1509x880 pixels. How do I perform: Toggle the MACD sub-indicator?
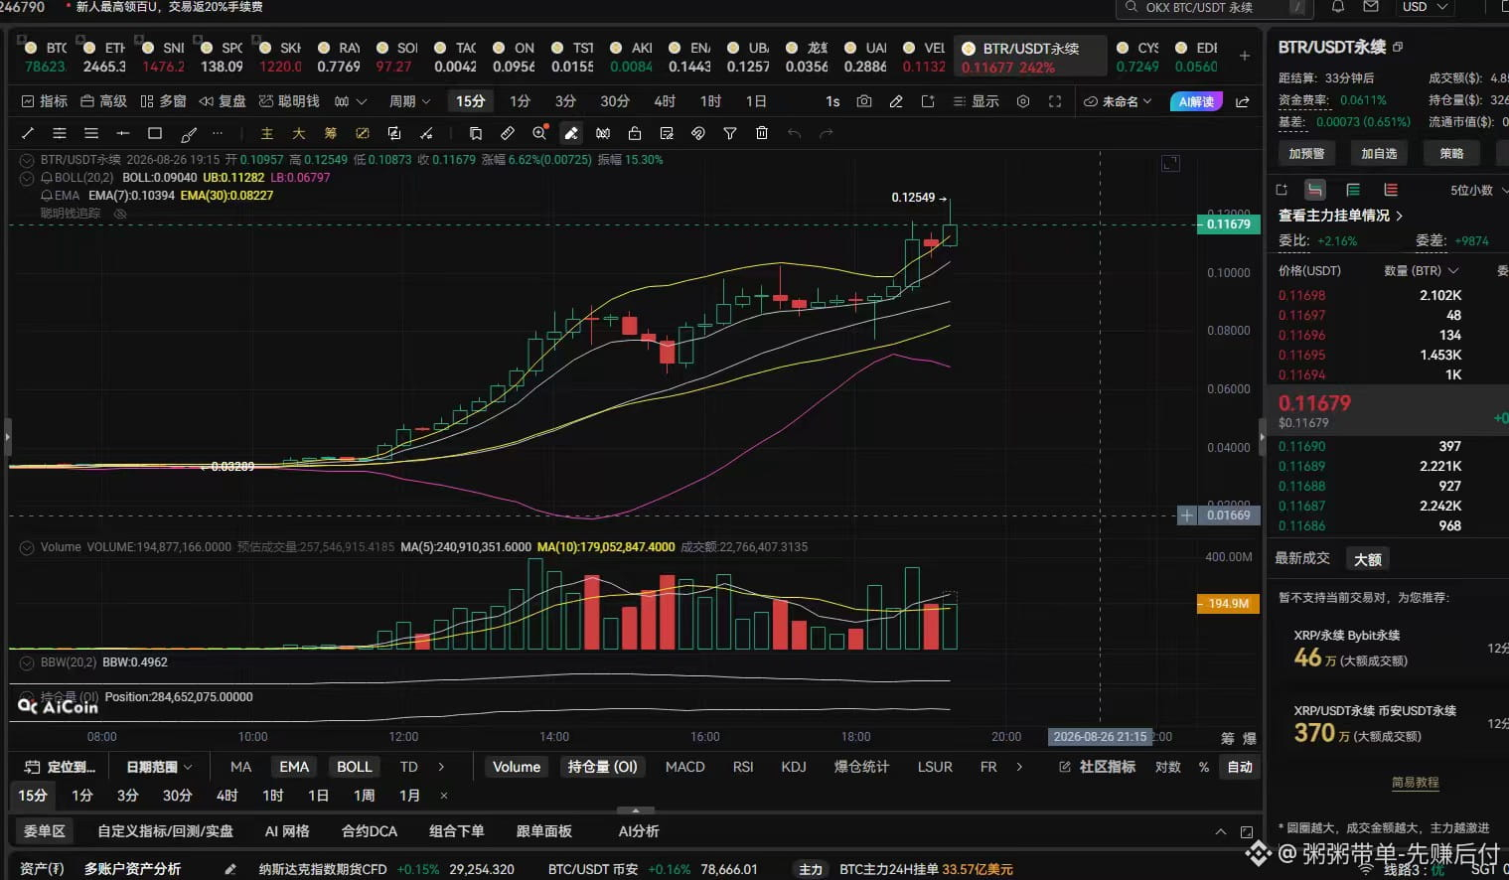tap(684, 767)
